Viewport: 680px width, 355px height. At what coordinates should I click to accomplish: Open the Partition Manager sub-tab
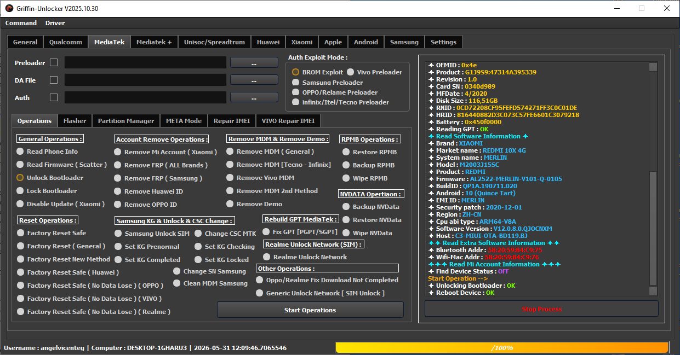[x=125, y=121]
